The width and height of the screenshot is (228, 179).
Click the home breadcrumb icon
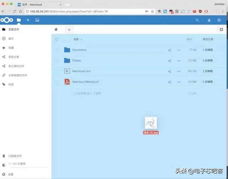coord(56,30)
